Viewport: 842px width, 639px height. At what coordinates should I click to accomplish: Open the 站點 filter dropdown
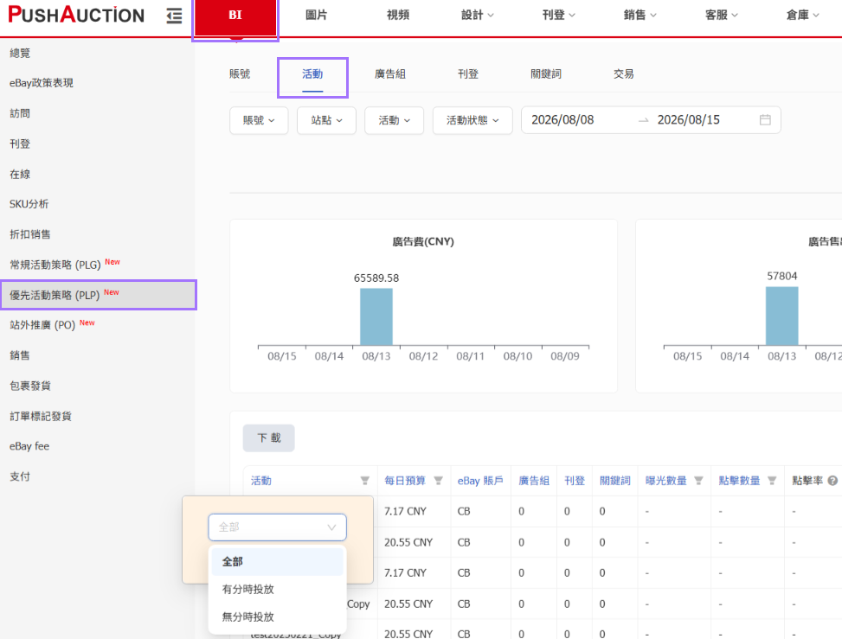coord(326,120)
